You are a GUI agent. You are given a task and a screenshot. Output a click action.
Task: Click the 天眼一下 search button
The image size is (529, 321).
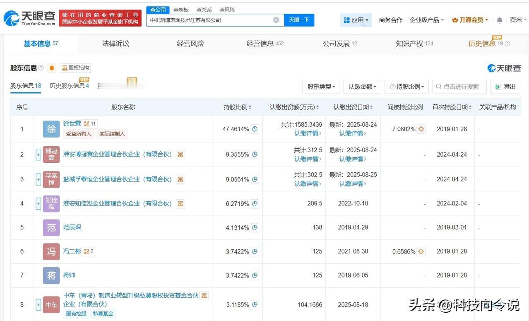pyautogui.click(x=299, y=20)
